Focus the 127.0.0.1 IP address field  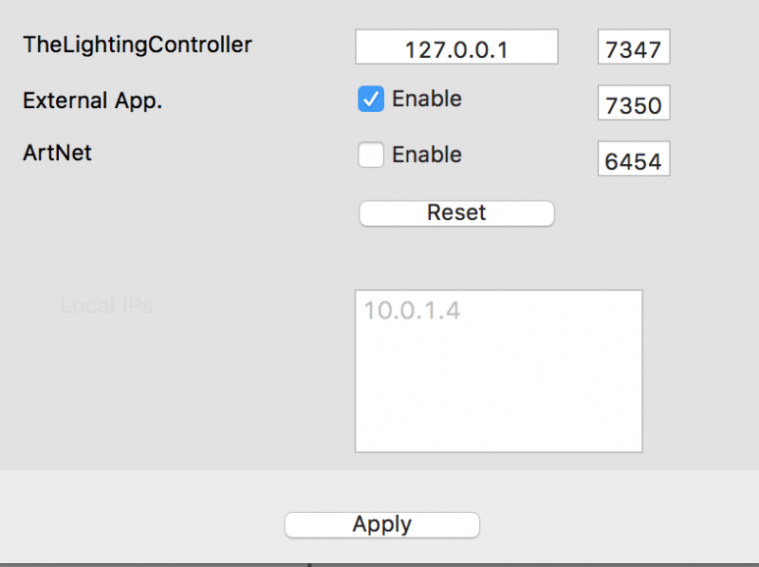click(x=456, y=46)
